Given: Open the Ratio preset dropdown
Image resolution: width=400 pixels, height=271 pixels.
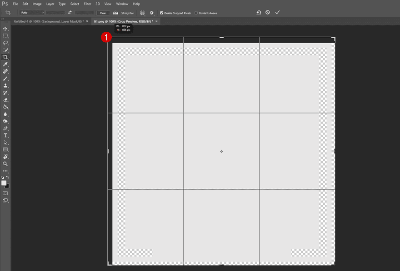Looking at the screenshot, I should [x=32, y=12].
